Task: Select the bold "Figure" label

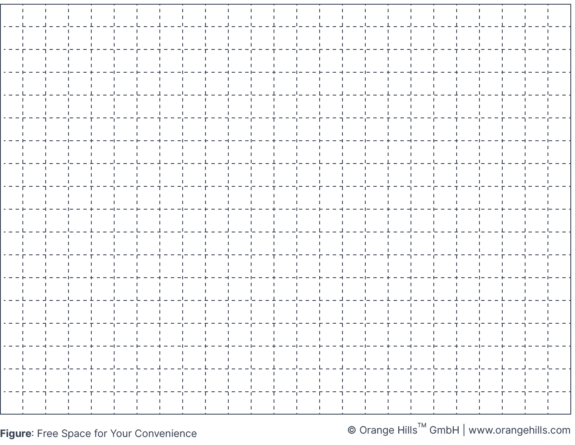Action: click(x=16, y=434)
